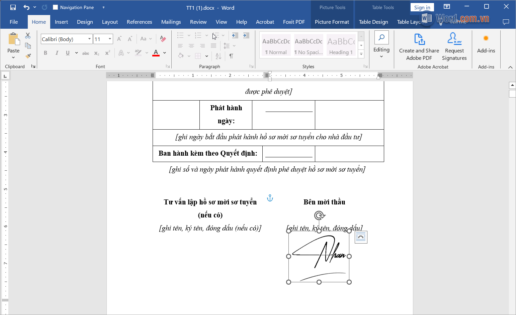Click the Show/Hide paragraph marks icon
This screenshot has width=516, height=315.
pyautogui.click(x=231, y=56)
